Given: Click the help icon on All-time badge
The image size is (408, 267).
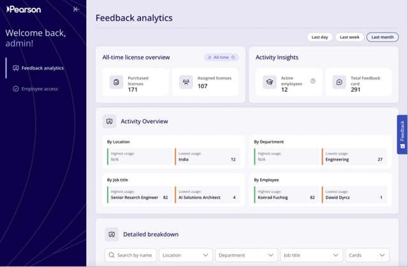Looking at the screenshot, I should (x=233, y=57).
